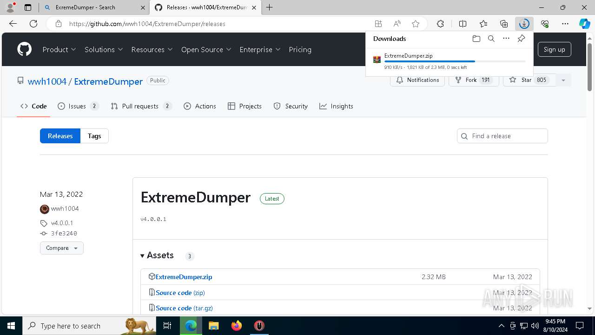Open more options in Downloads panel
The width and height of the screenshot is (595, 335).
point(506,39)
